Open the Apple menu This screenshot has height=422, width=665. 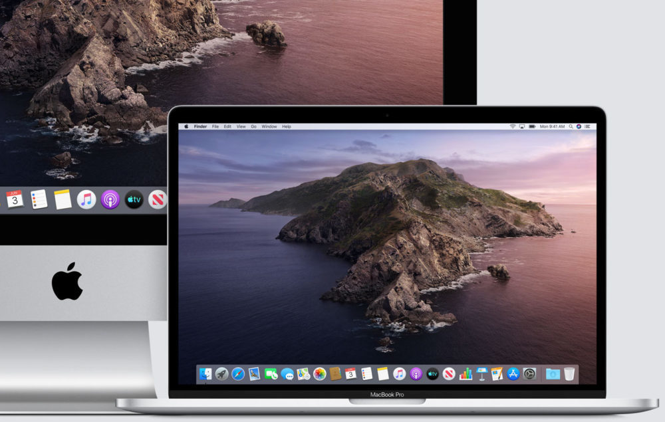187,126
